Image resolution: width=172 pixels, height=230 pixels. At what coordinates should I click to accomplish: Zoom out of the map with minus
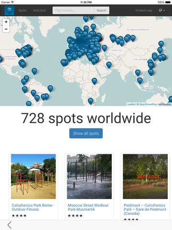pyautogui.click(x=6, y=29)
